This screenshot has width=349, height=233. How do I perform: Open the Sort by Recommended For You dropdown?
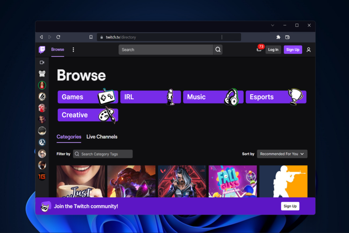282,154
